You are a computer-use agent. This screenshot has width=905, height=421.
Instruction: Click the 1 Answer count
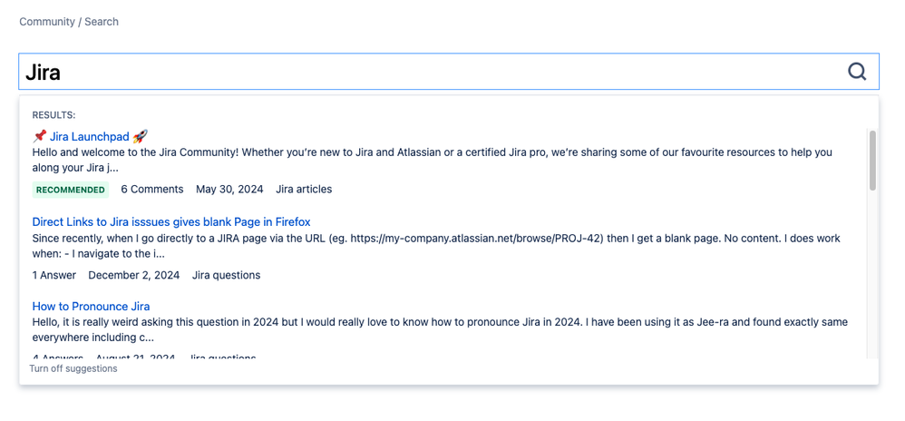point(54,274)
